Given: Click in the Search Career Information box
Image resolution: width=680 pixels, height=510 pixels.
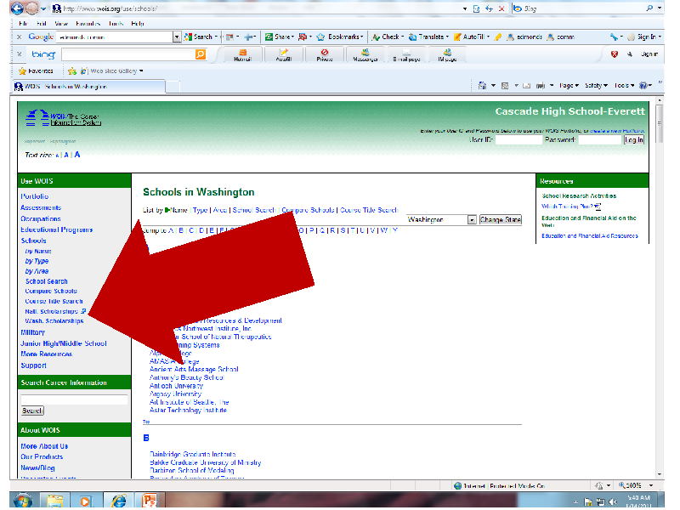Looking at the screenshot, I should point(74,399).
